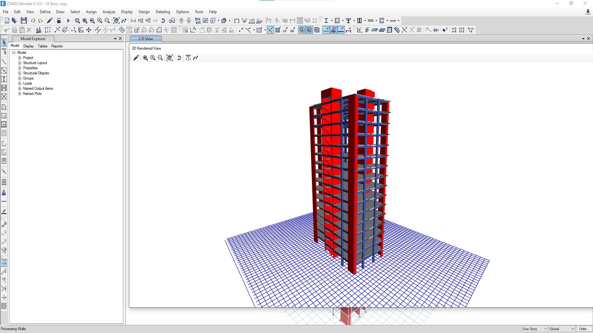The image size is (593, 333).
Task: Open the One Story dropdown
Action: (535, 329)
